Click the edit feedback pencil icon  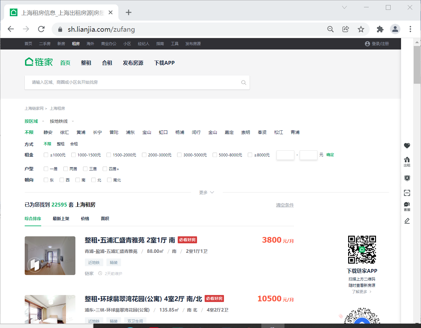407,221
